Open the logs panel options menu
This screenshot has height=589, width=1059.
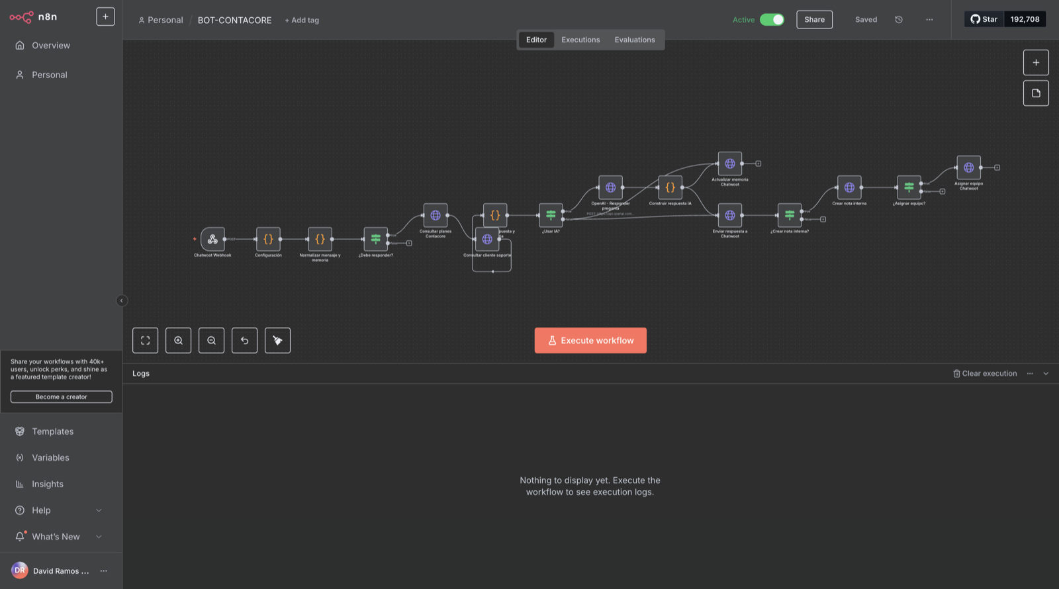pyautogui.click(x=1030, y=373)
